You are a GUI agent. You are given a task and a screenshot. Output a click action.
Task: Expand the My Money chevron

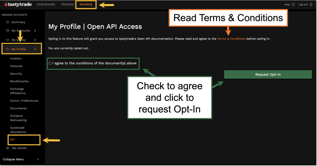tap(35, 40)
